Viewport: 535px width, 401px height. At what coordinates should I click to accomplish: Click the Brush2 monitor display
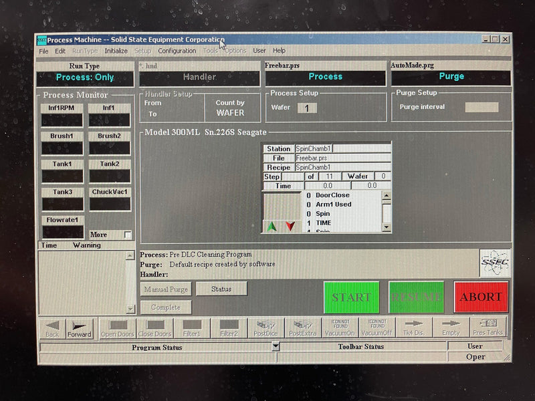(x=110, y=148)
